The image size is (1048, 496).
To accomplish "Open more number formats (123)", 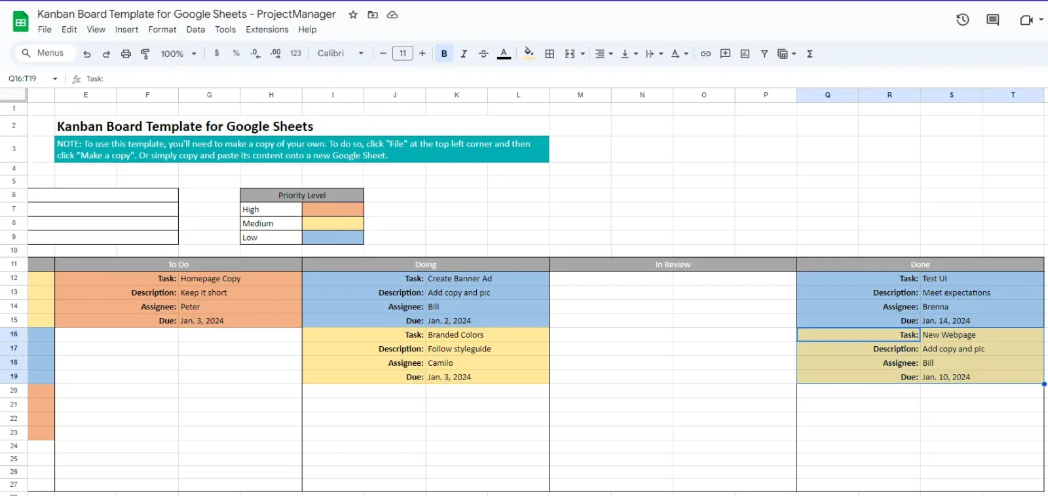I will [295, 54].
